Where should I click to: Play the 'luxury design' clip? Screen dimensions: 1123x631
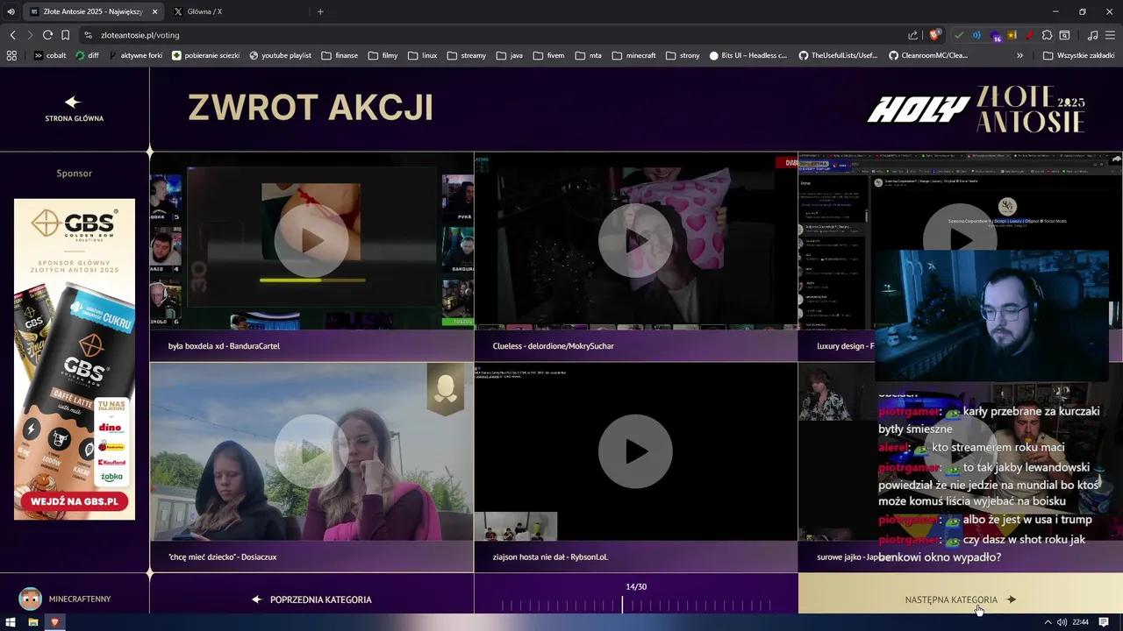tap(960, 240)
